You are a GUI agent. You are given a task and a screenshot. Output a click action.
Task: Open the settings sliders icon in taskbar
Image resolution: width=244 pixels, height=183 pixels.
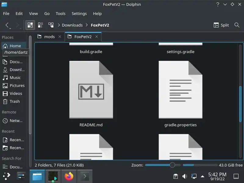click(21, 176)
